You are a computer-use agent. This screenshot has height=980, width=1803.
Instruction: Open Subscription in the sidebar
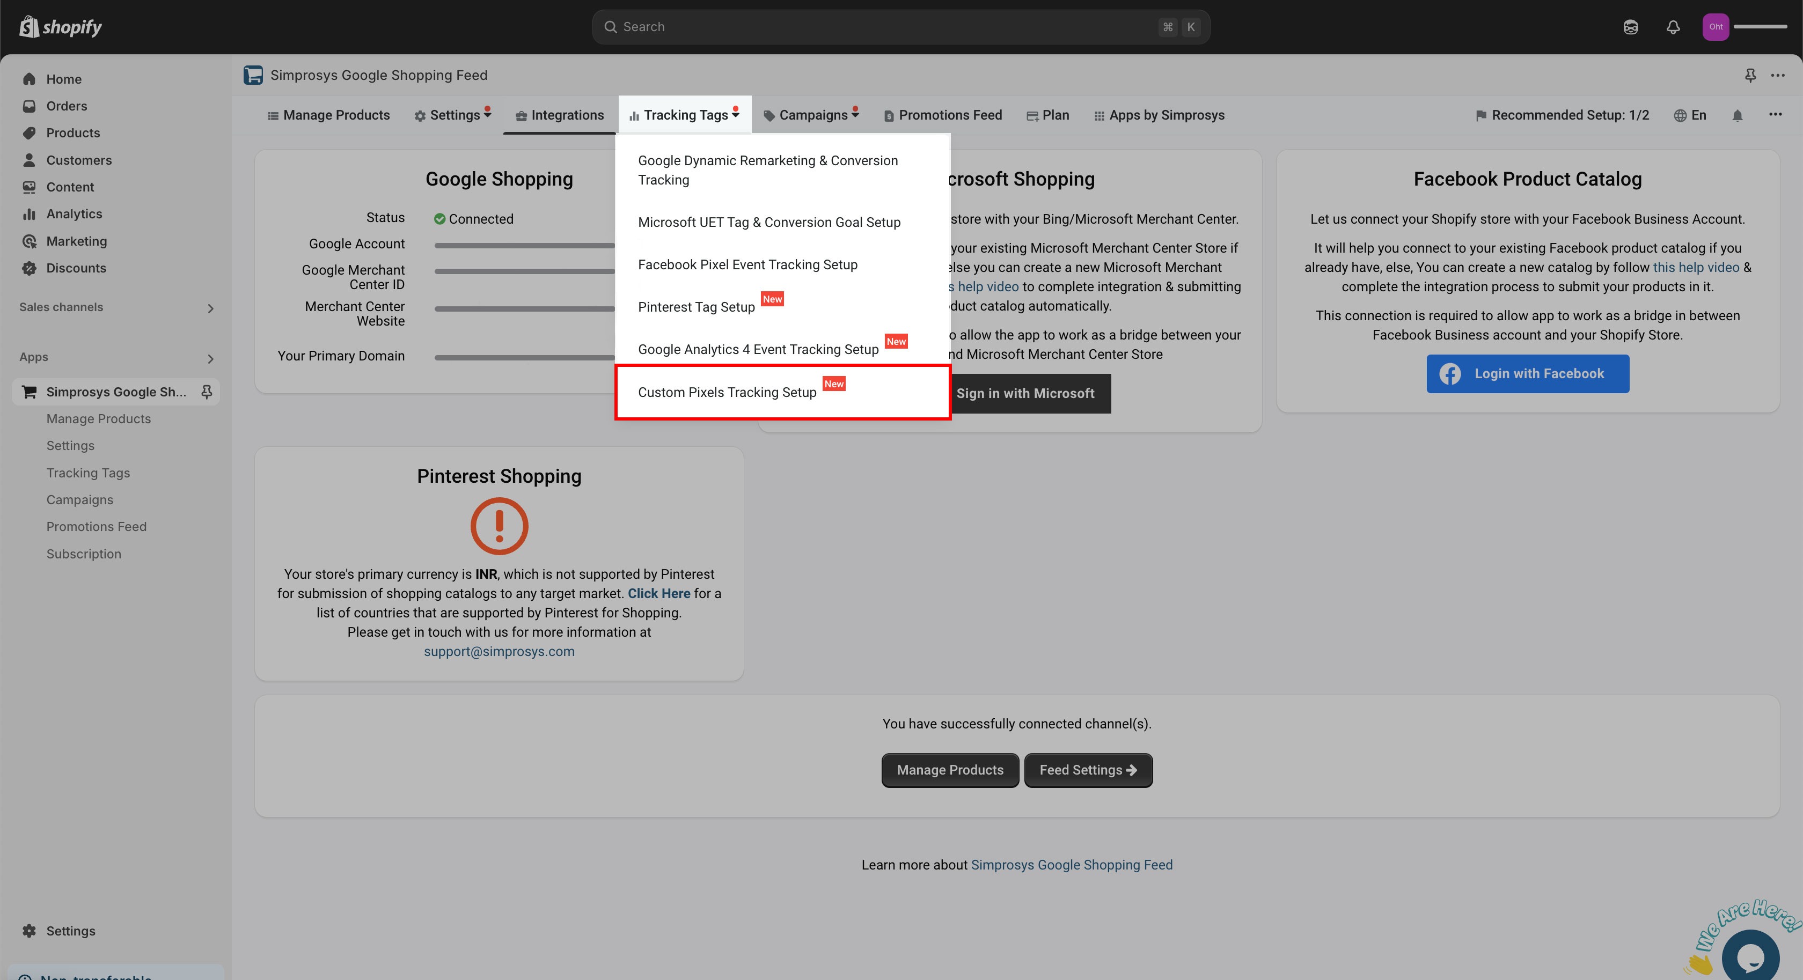point(84,554)
